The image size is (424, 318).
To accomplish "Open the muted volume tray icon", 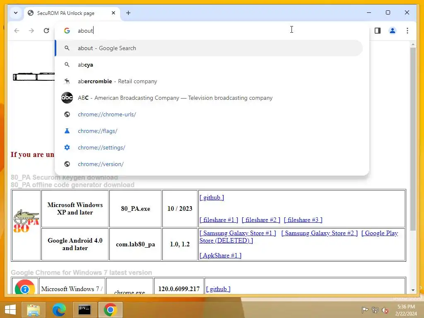I will click(385, 310).
